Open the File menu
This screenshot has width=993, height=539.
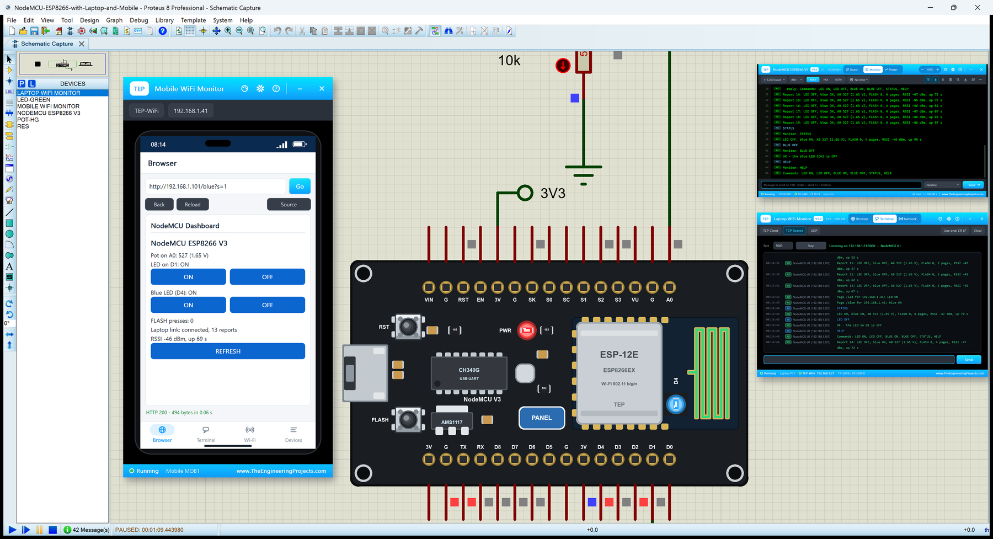coord(12,20)
